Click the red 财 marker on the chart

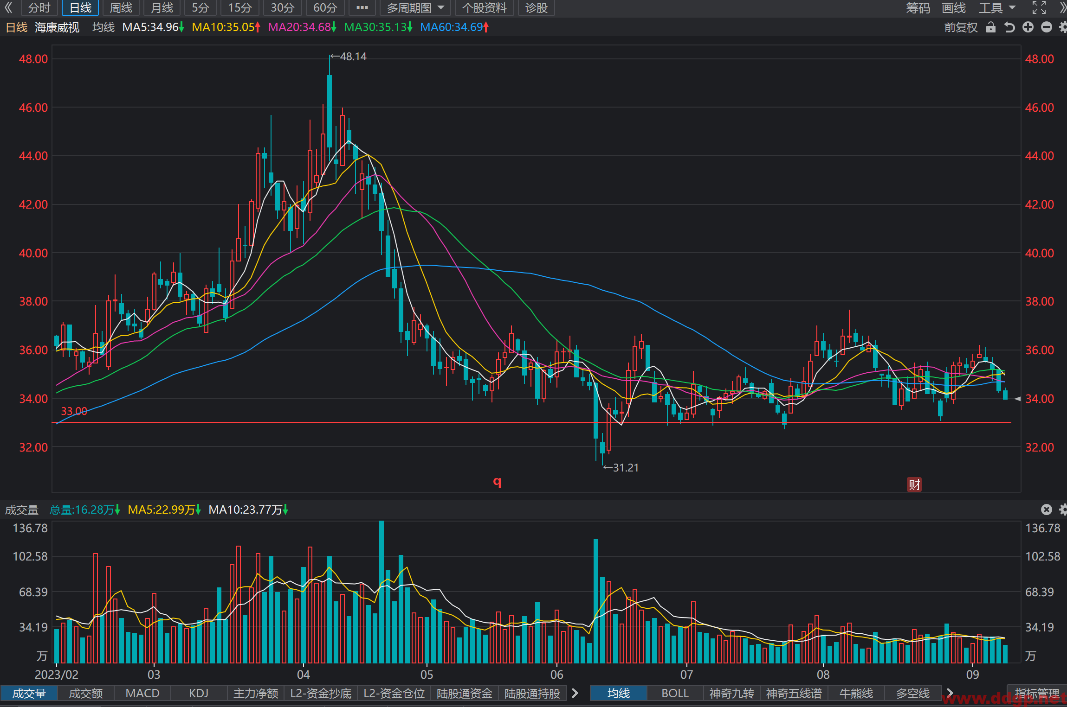(914, 485)
